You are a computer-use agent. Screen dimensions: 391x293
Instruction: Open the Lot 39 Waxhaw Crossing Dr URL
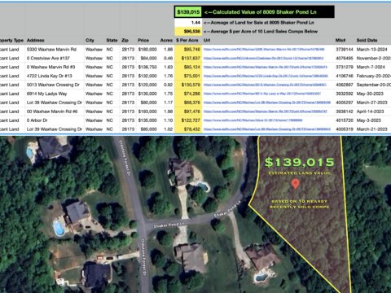[x=267, y=129]
